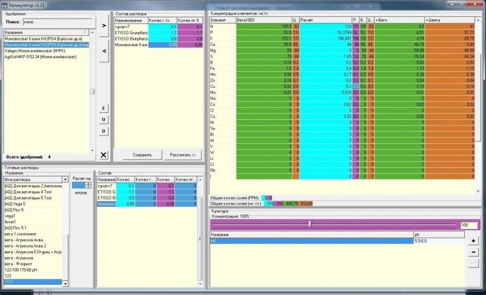Click the concentration slider handle
This screenshot has height=295, width=486.
(x=310, y=224)
